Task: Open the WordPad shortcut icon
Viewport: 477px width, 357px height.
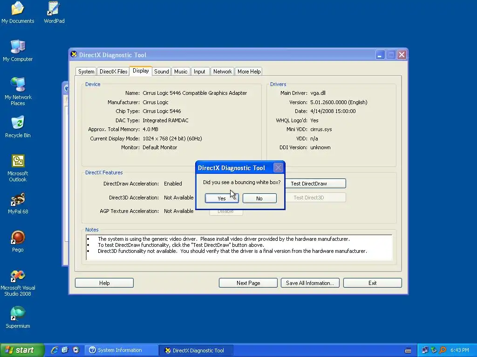Action: 54,12
